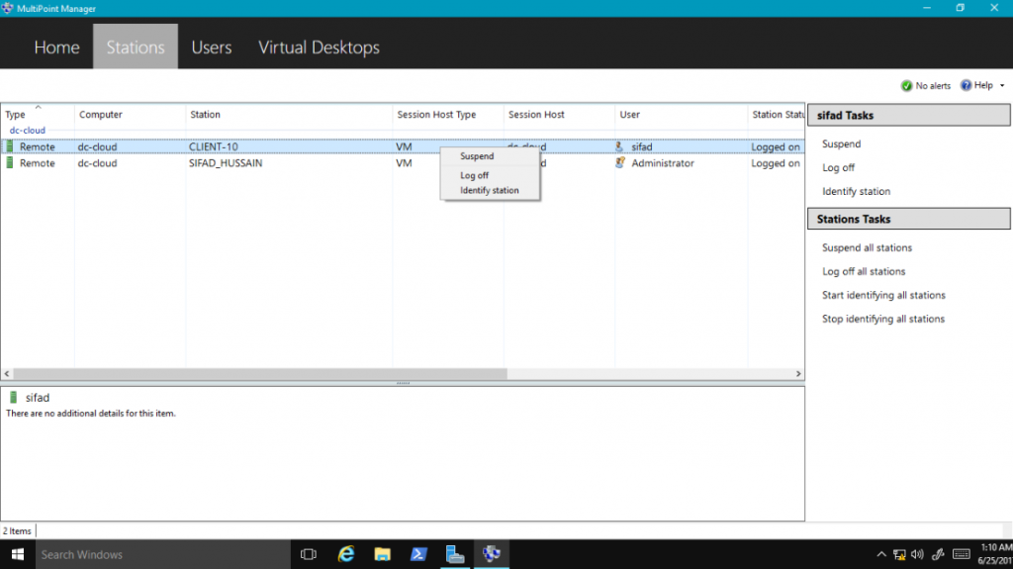Click the touch keyboard icon in tray
Image resolution: width=1013 pixels, height=569 pixels.
tap(962, 554)
